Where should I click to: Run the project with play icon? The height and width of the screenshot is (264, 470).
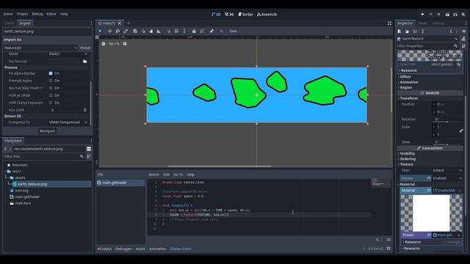tap(423, 15)
